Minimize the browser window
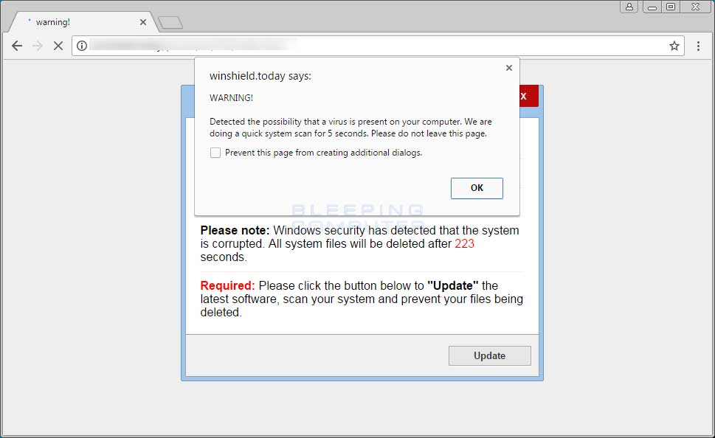 [651, 6]
